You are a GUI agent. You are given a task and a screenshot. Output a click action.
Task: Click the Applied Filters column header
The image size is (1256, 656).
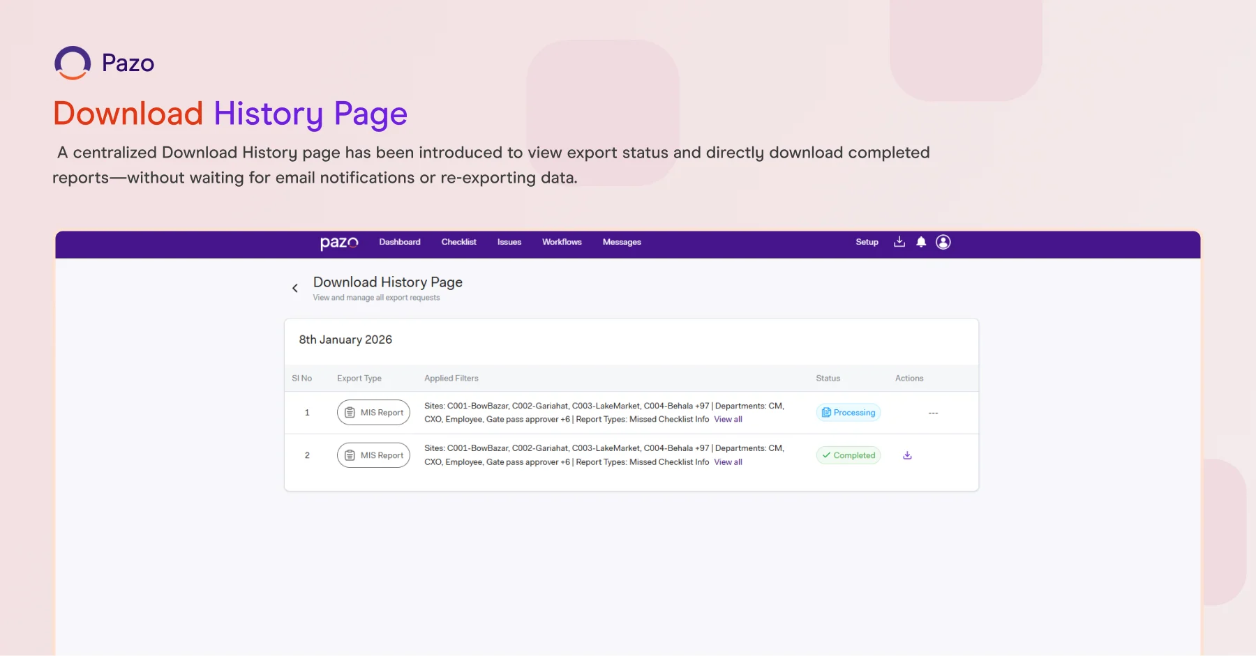(x=451, y=379)
